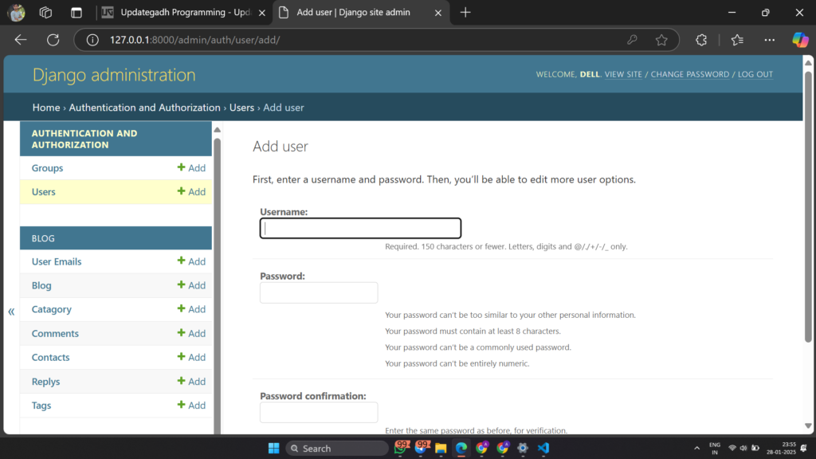
Task: Open User Emails in Blog section
Action: 57,261
